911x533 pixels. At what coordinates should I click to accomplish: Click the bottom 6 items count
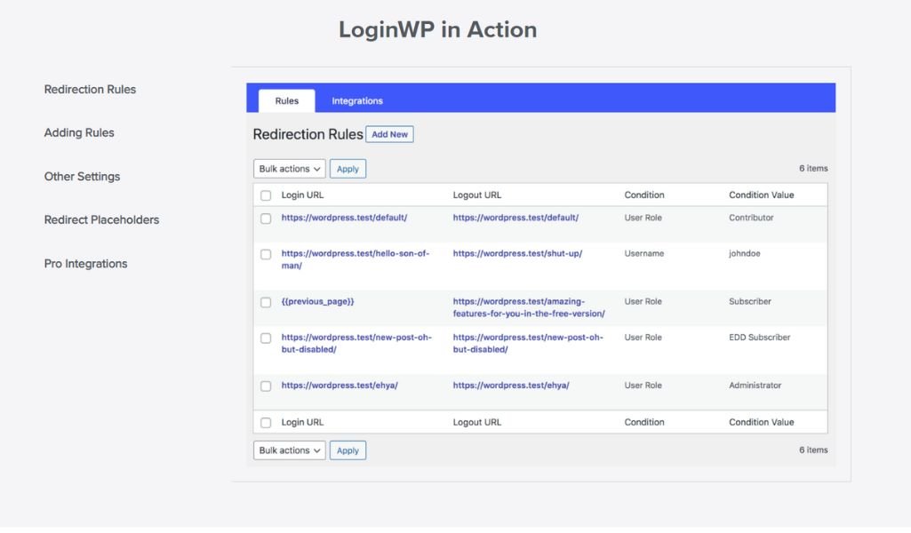click(x=813, y=450)
